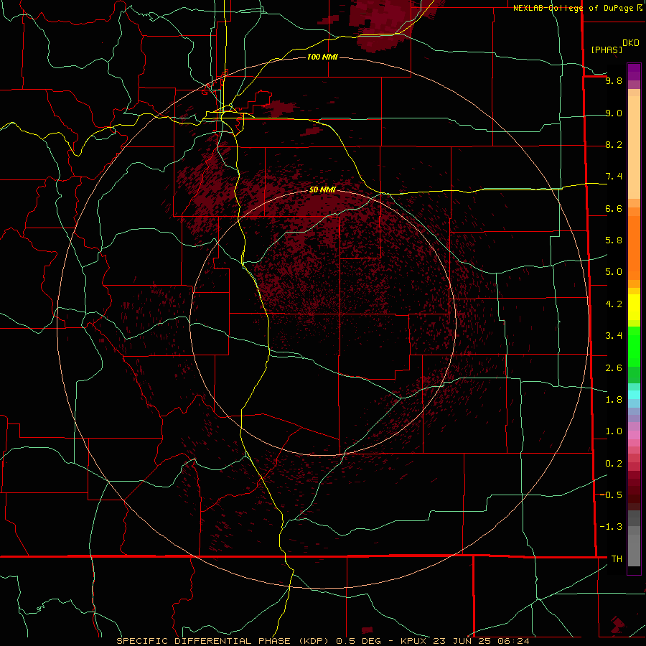The height and width of the screenshot is (646, 646).
Task: Click the 3.4 color scale value
Action: tap(614, 335)
